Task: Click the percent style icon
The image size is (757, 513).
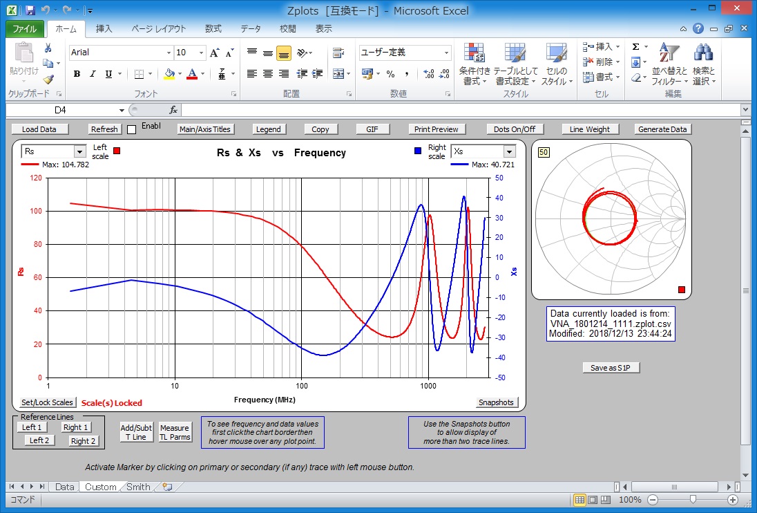Action: [390, 74]
